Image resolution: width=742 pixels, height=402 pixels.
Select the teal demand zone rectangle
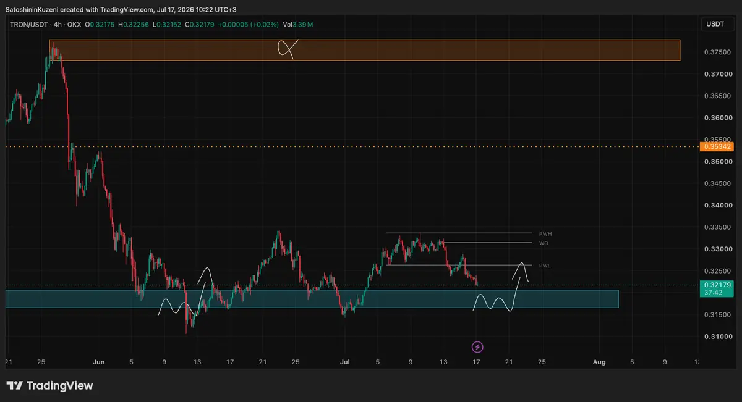pos(312,299)
